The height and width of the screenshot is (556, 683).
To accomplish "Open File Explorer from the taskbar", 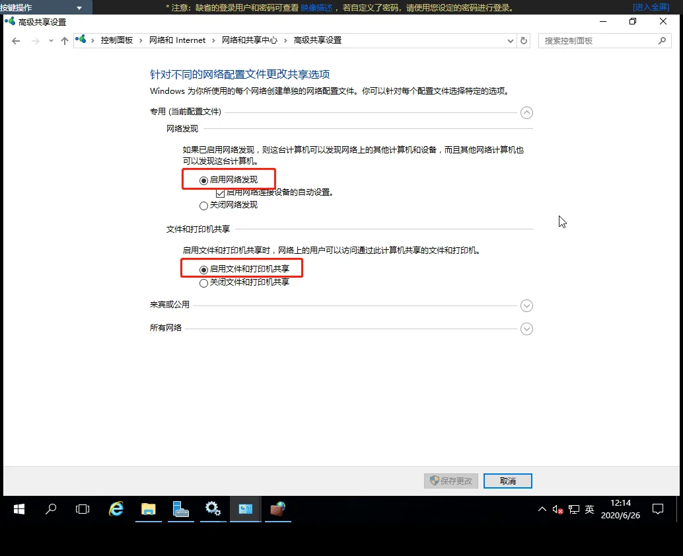I will (x=148, y=509).
